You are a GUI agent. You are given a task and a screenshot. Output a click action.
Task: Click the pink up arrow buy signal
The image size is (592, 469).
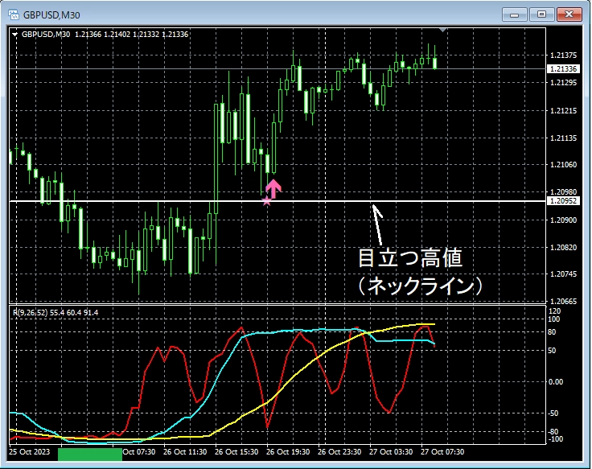pos(273,188)
